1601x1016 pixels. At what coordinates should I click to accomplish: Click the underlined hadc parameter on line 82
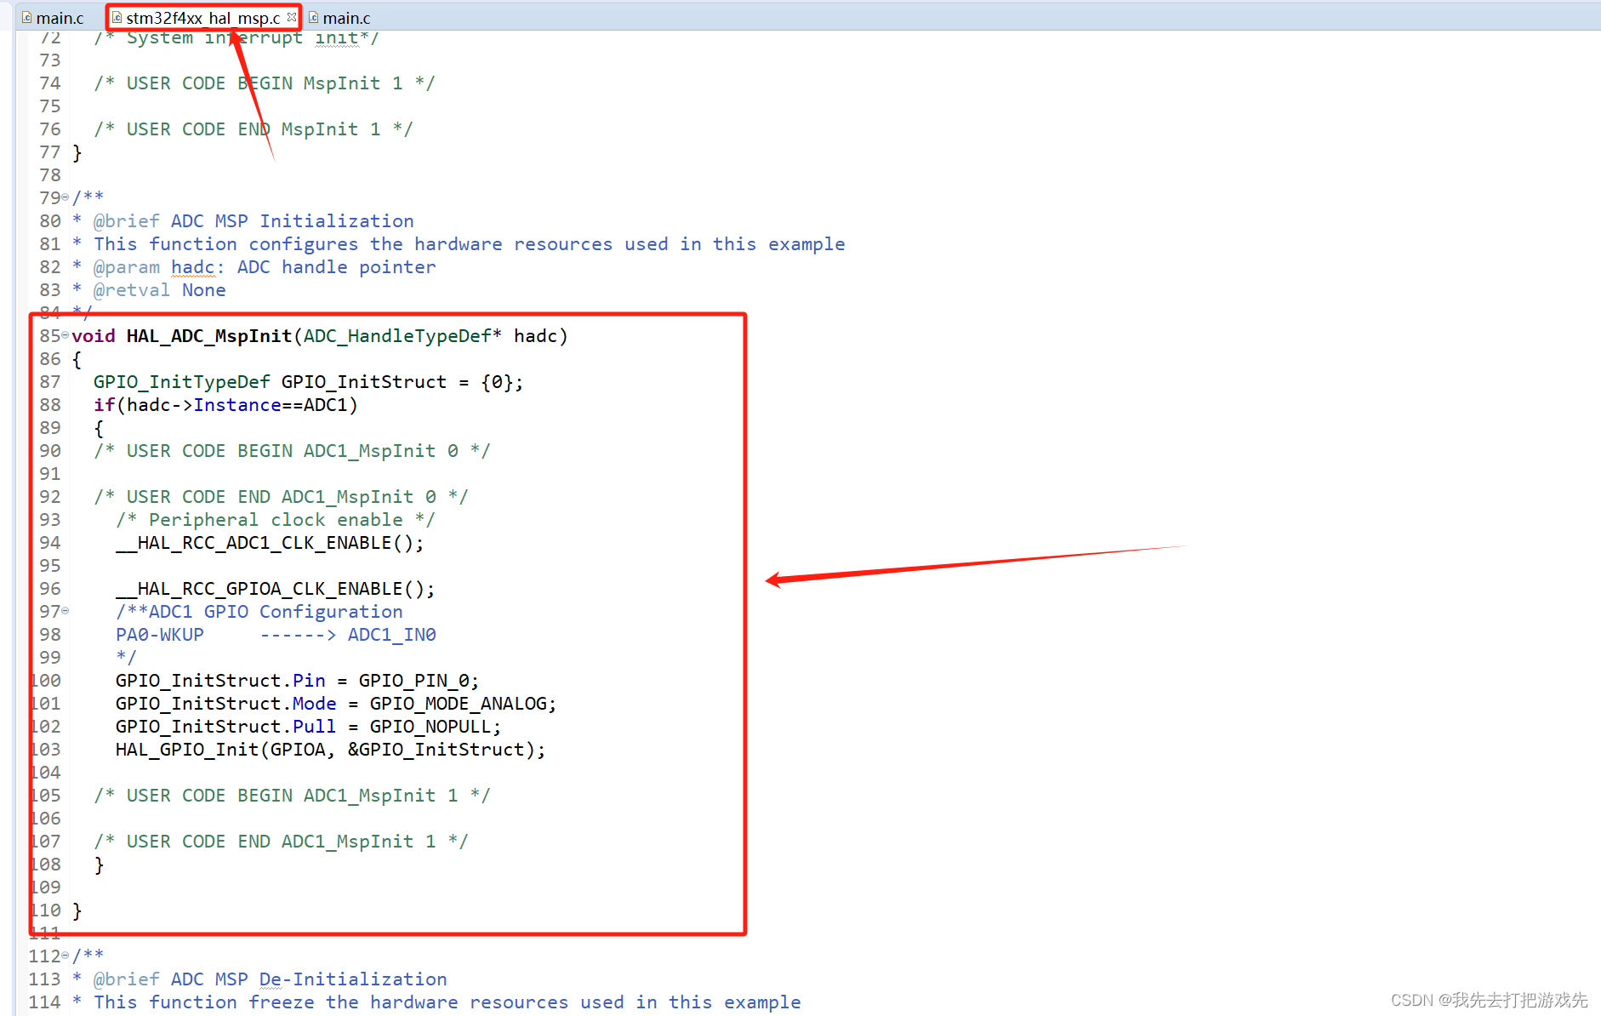(x=192, y=267)
